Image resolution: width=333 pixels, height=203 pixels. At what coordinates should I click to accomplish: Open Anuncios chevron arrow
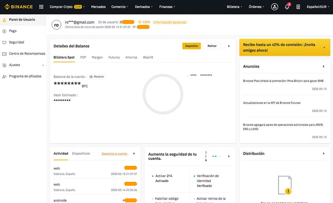(323, 66)
